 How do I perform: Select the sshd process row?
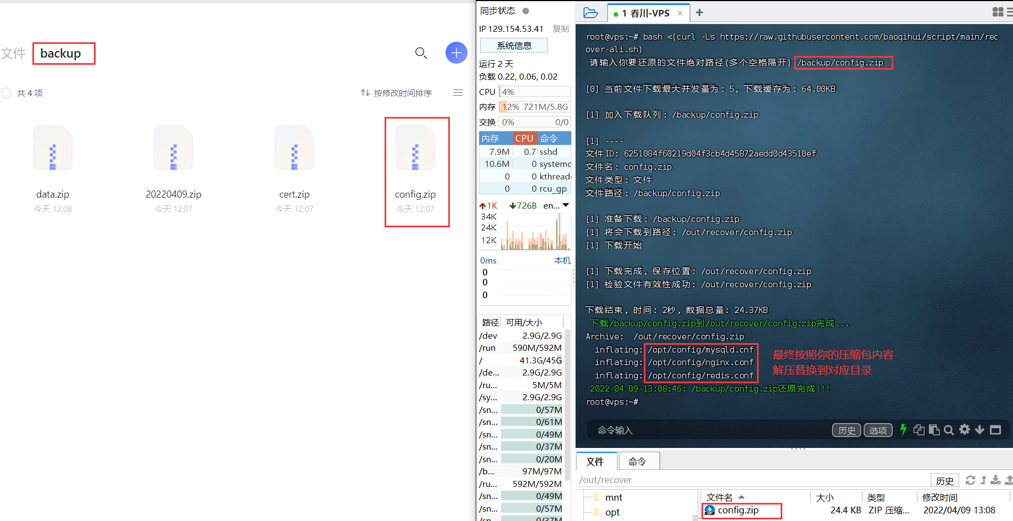[x=525, y=152]
